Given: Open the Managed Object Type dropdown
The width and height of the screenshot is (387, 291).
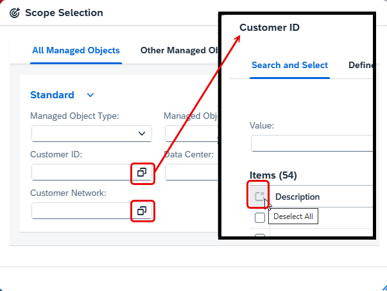Looking at the screenshot, I should coord(92,134).
